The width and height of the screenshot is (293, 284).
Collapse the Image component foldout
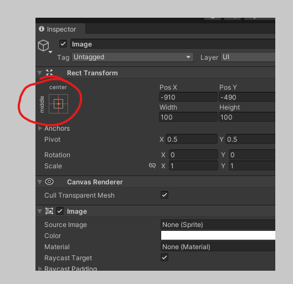[x=40, y=211]
